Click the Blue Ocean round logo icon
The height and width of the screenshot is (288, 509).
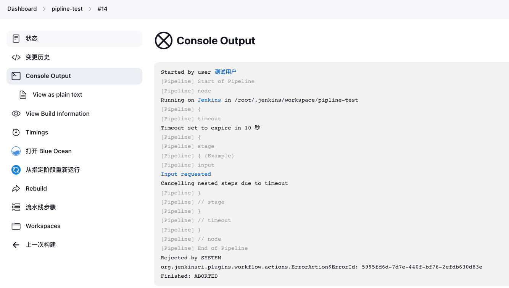click(x=16, y=151)
